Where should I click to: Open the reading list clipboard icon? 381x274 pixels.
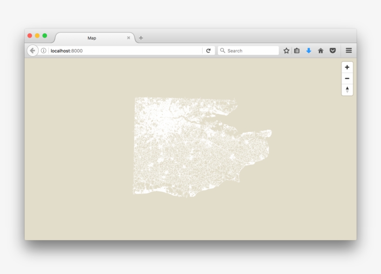point(297,50)
